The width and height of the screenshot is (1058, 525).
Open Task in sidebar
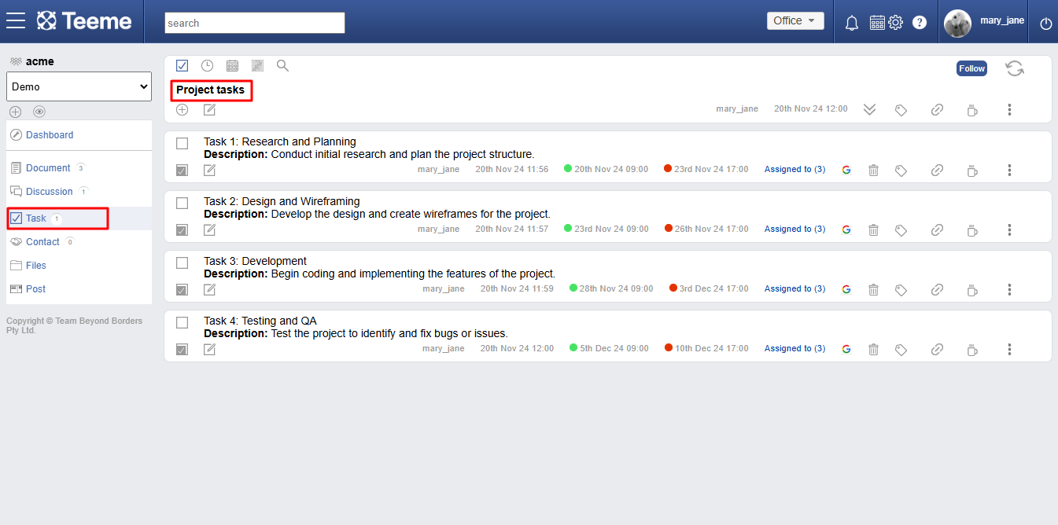[35, 218]
